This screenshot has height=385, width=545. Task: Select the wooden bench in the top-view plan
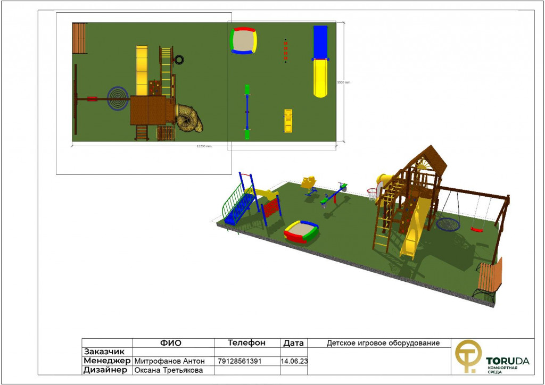click(x=79, y=38)
